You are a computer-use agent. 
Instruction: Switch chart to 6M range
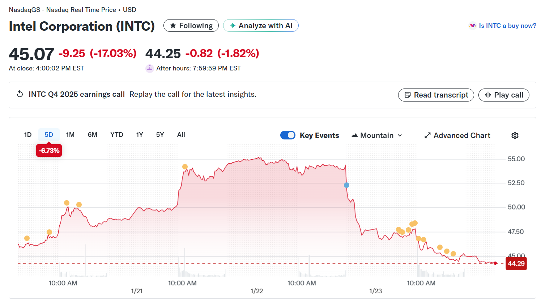93,135
